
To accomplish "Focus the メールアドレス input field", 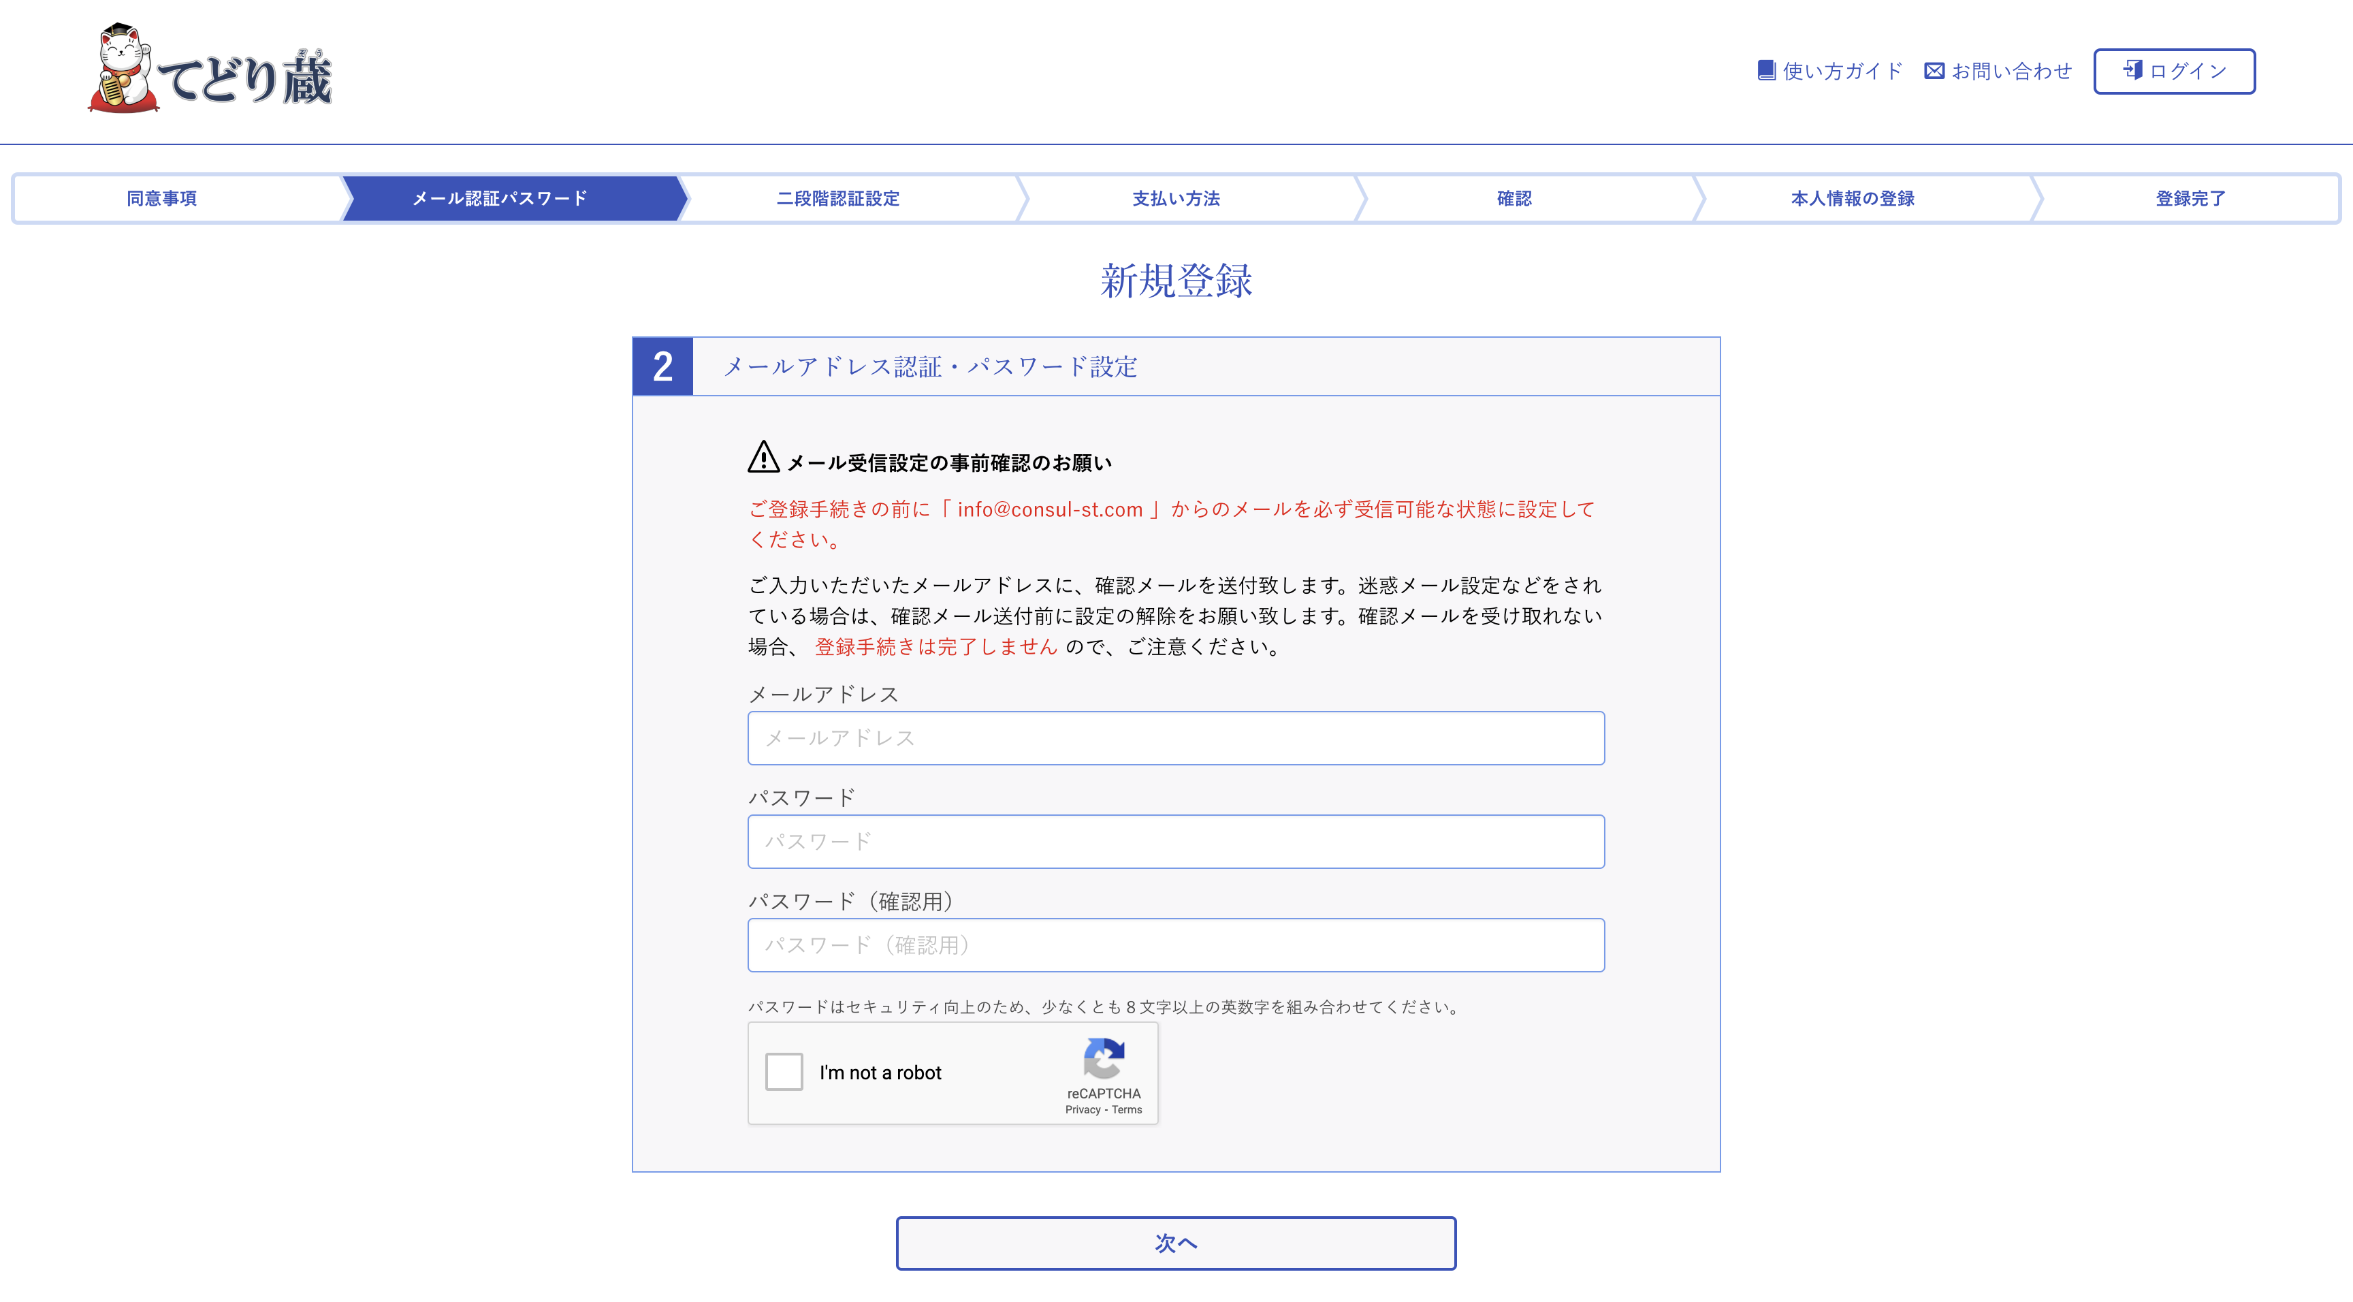I will click(x=1176, y=738).
